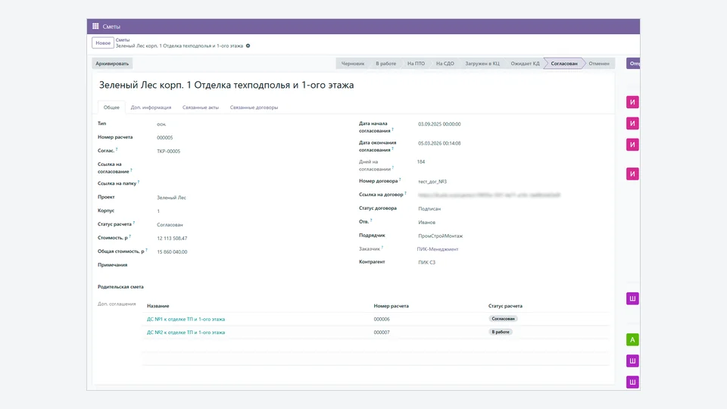Sort by Номер расчета column header
Viewport: 727px width, 409px height.
tap(392, 306)
